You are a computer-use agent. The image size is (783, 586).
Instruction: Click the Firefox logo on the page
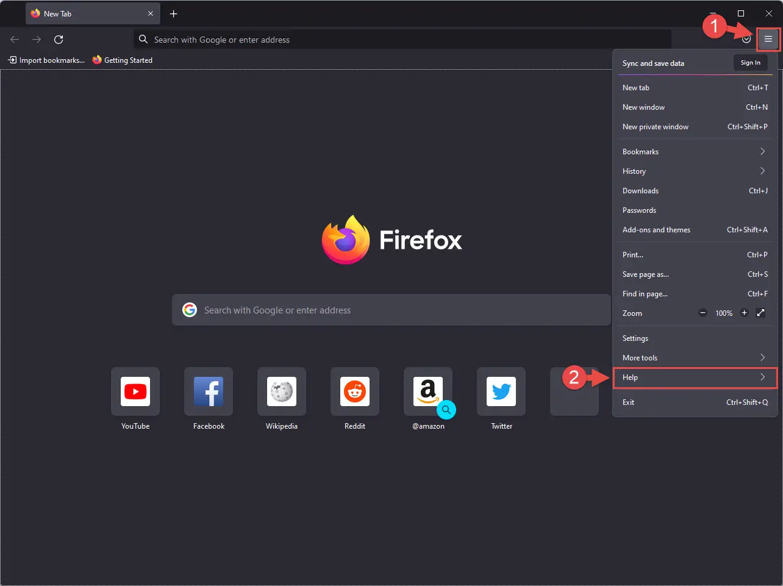tap(346, 240)
